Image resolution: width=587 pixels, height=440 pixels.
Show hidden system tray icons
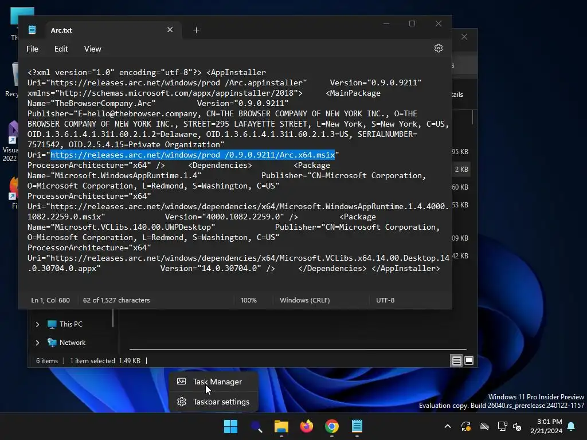447,426
